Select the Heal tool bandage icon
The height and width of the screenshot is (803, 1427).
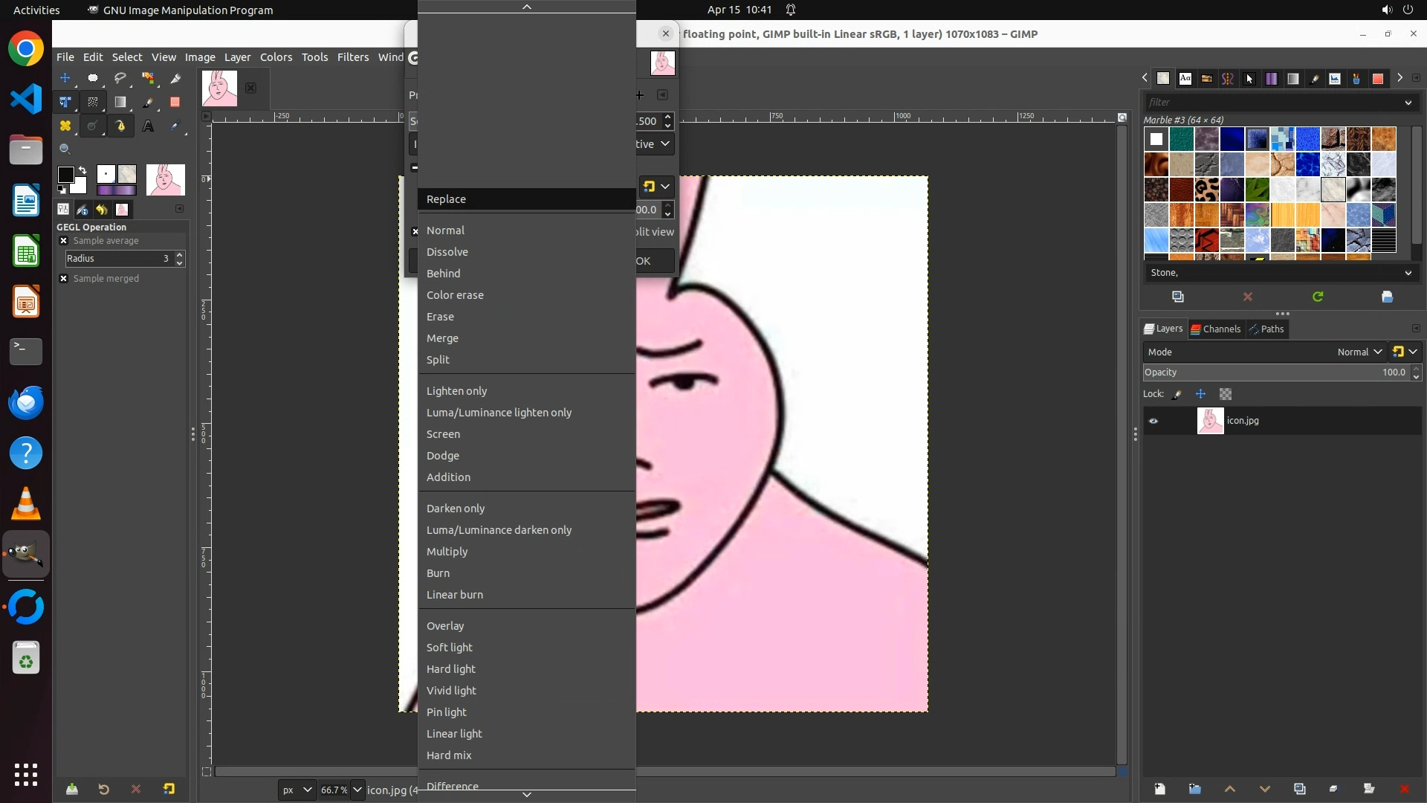[x=65, y=126]
